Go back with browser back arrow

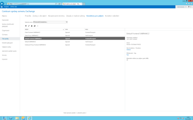[x=2, y=4]
